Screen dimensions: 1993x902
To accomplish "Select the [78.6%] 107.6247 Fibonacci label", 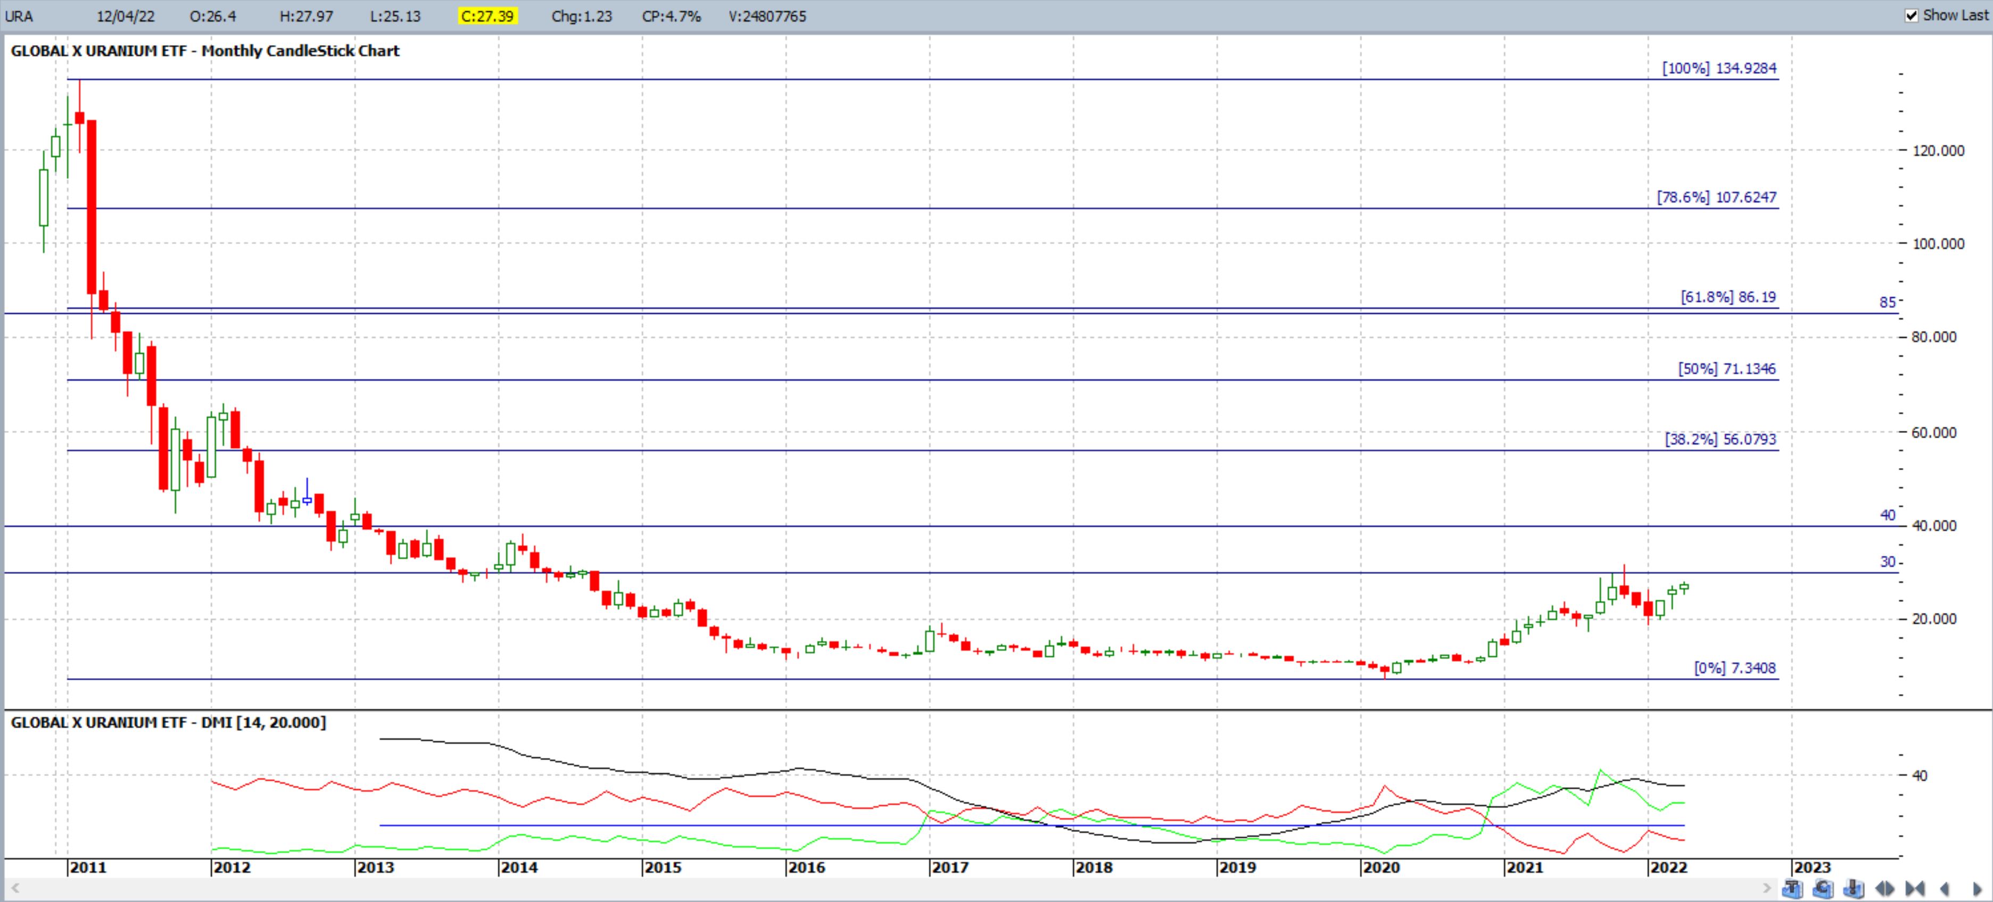I will (1716, 197).
